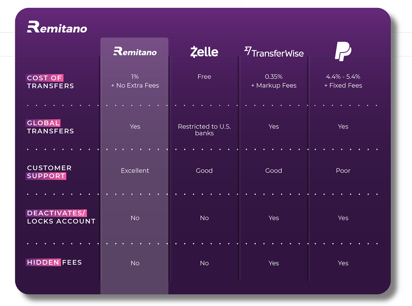Screen dimensions: 412x306
Task: Select the Hidden Fees row label
Action: coord(54,262)
